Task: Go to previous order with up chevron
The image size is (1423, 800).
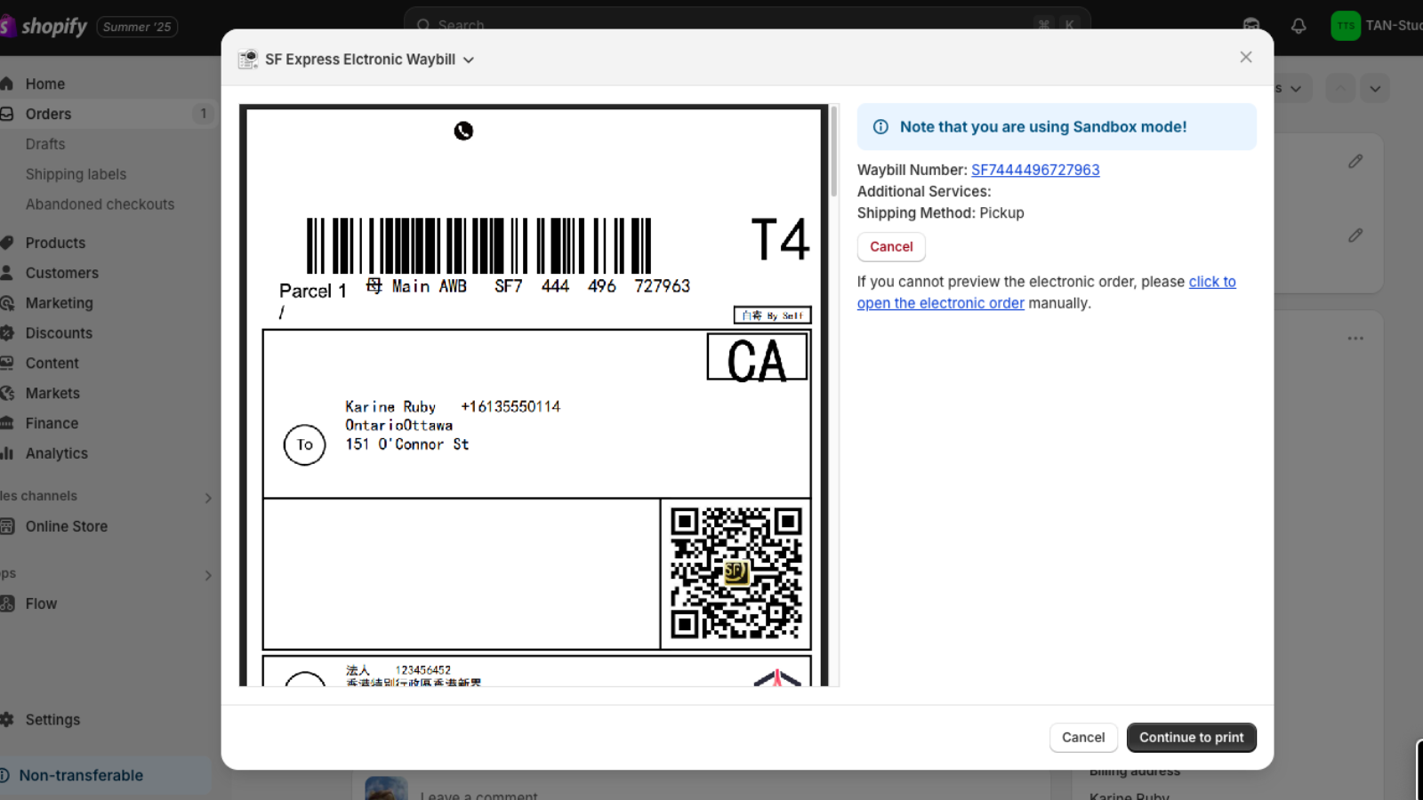Action: pos(1340,88)
